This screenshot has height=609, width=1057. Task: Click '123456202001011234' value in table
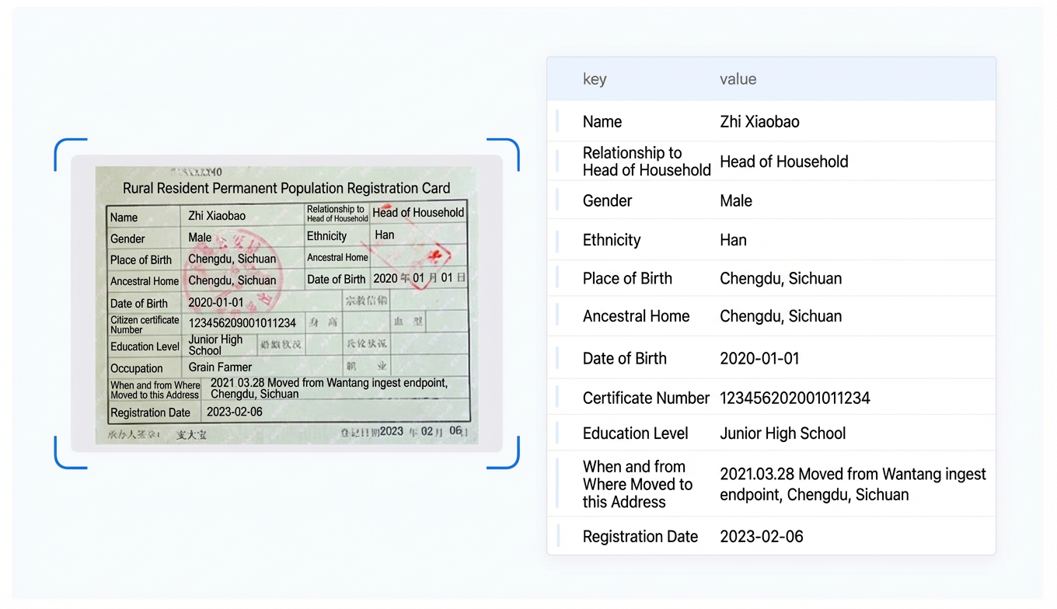[x=795, y=398]
